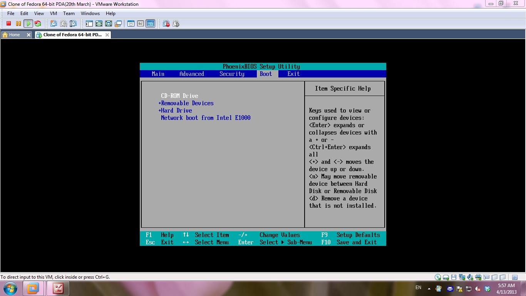Screen dimensions: 526x296
Task: Select the console view icon
Action: pyautogui.click(x=150, y=24)
